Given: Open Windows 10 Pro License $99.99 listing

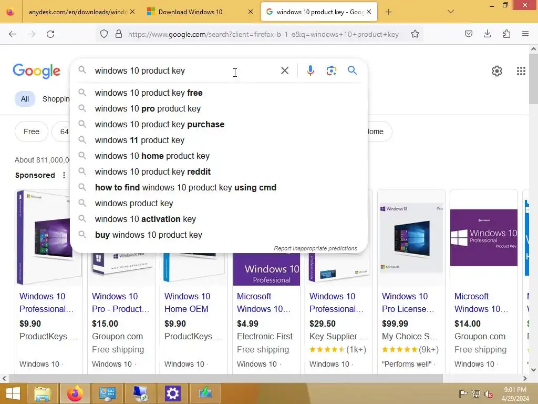Looking at the screenshot, I should 408,302.
